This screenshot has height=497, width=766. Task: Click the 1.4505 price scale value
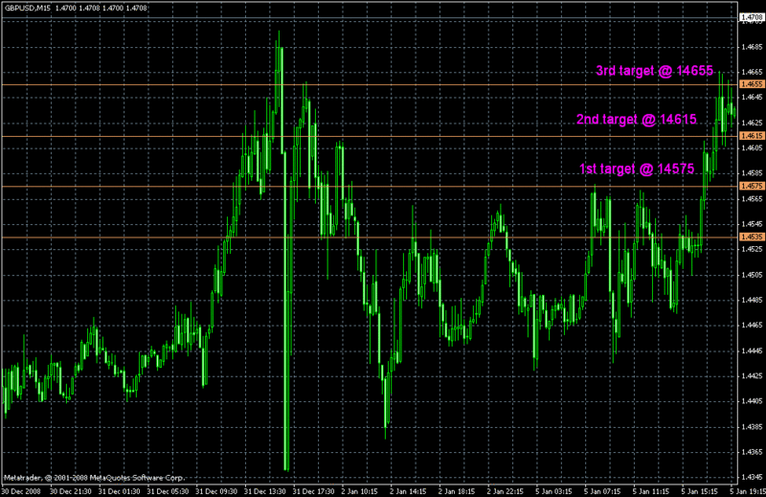click(753, 275)
